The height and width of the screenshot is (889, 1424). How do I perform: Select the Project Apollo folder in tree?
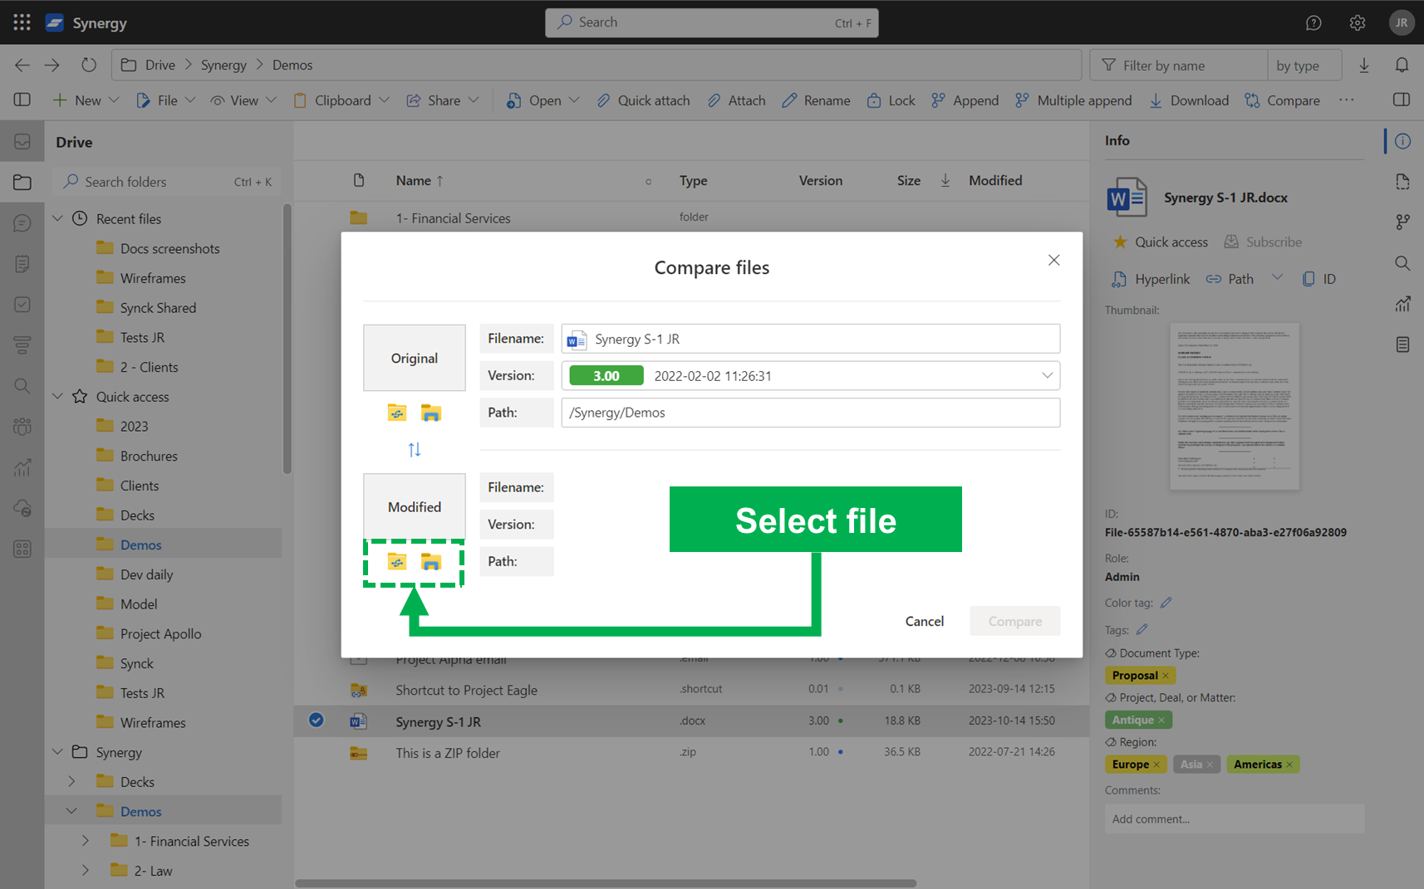point(160,633)
